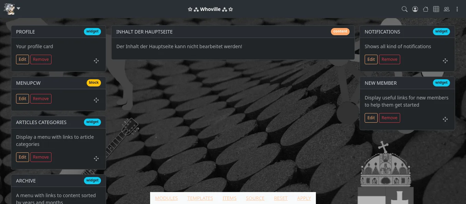Click the user account circle icon
Viewport: 466px width, 204px height.
[415, 9]
